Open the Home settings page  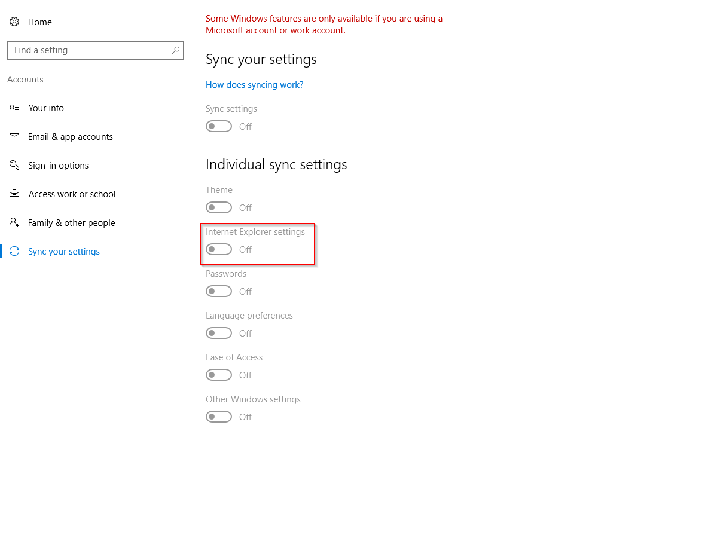(40, 22)
